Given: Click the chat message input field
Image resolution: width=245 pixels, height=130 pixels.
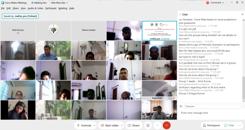Looking at the screenshot, I should pyautogui.click(x=211, y=113).
